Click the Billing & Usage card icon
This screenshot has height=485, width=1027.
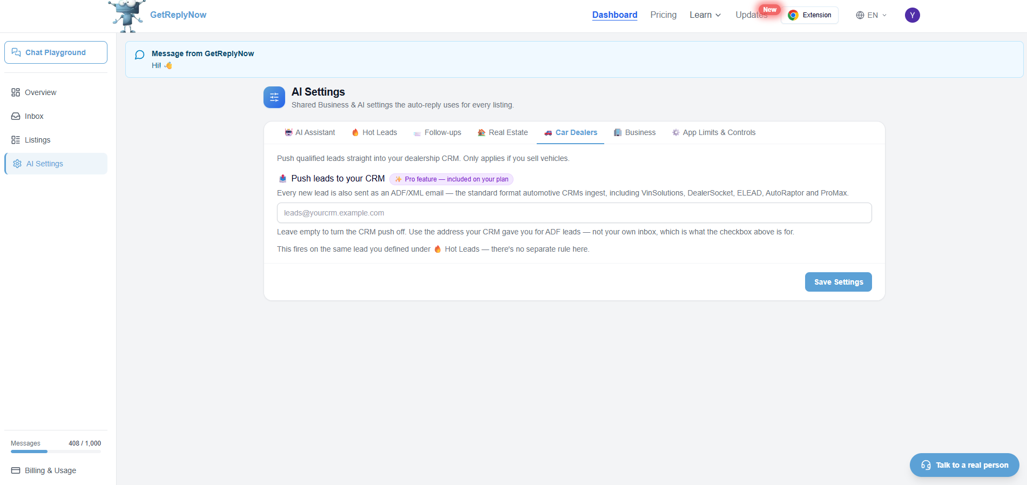tap(16, 470)
